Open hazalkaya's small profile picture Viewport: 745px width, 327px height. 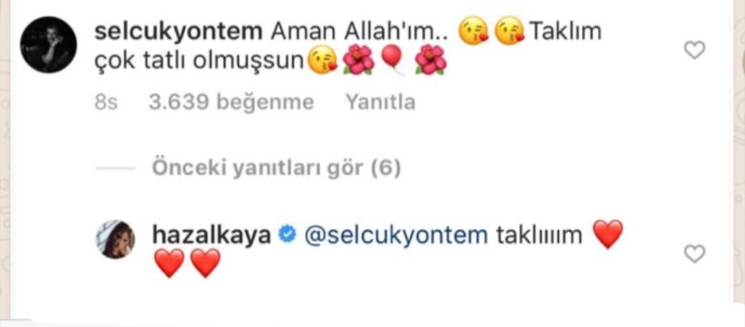[116, 239]
